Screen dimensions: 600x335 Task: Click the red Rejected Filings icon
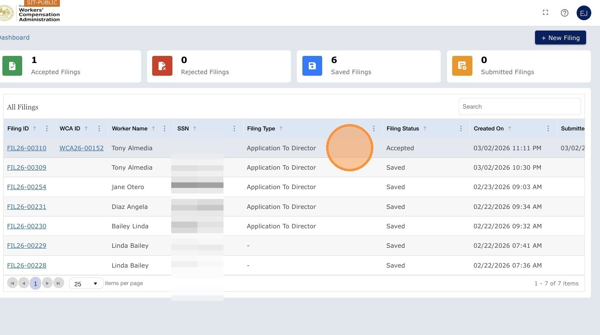[162, 66]
